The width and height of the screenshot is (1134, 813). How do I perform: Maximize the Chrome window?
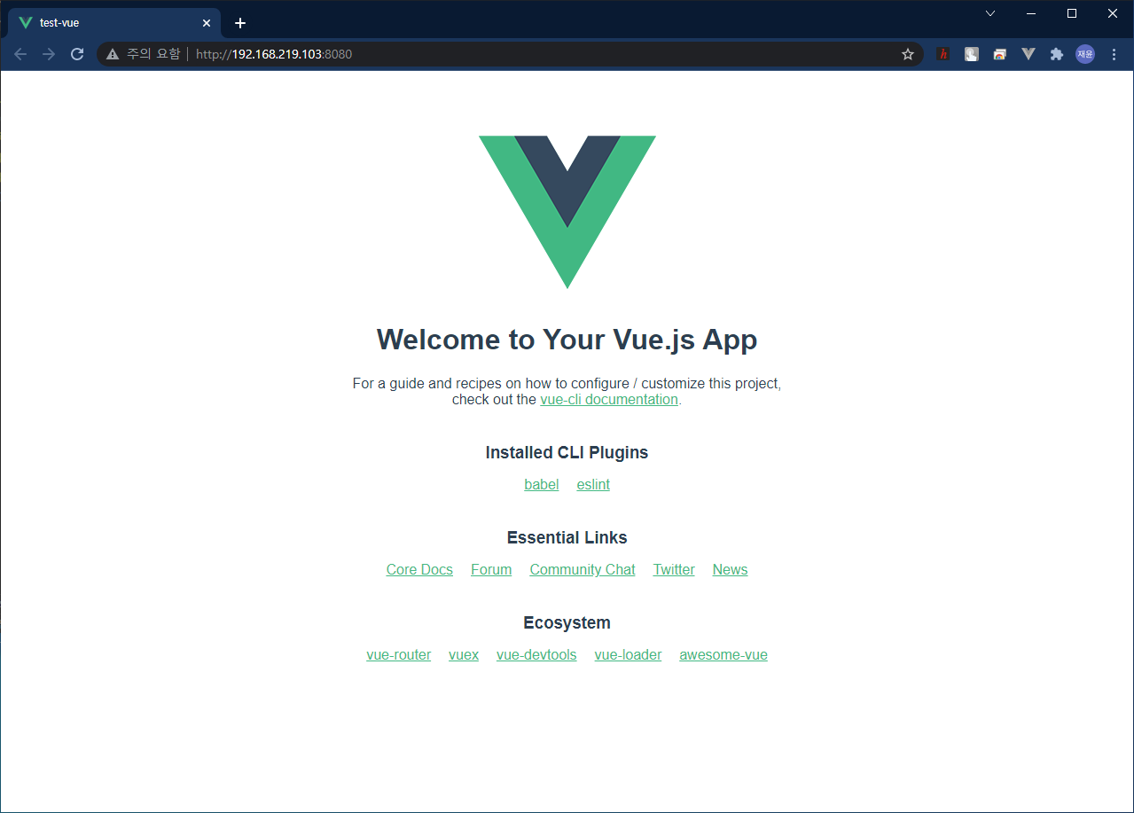[x=1072, y=13]
